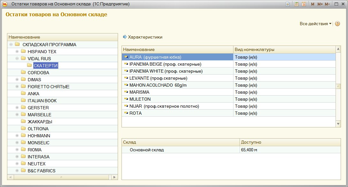The height and width of the screenshot is (187, 348).
Task: Collapse the СКЛАДСКАЯ ПРОГРАММА root node
Action: tap(11, 45)
